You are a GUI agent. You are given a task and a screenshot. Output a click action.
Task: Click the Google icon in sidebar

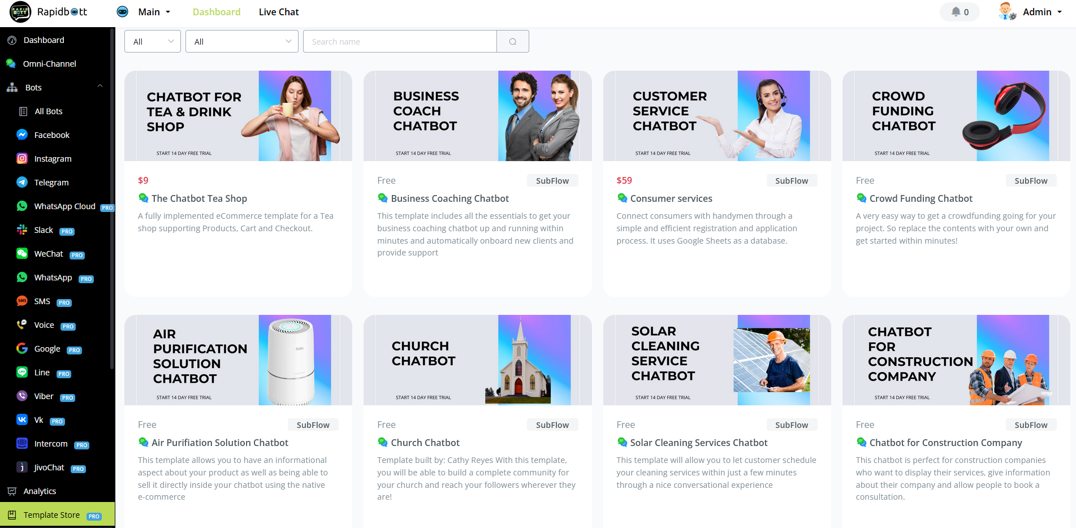[22, 349]
